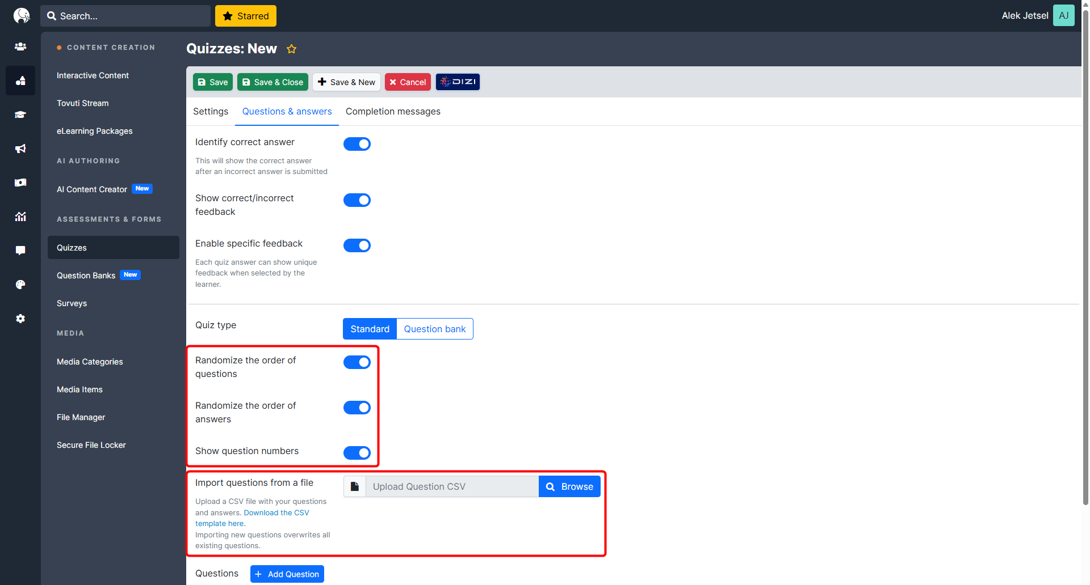The width and height of the screenshot is (1090, 585).
Task: Toggle Randomize the order of answers
Action: coord(357,408)
